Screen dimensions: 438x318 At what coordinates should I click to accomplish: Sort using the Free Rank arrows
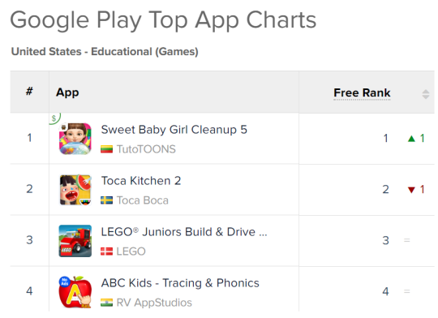[x=426, y=94]
